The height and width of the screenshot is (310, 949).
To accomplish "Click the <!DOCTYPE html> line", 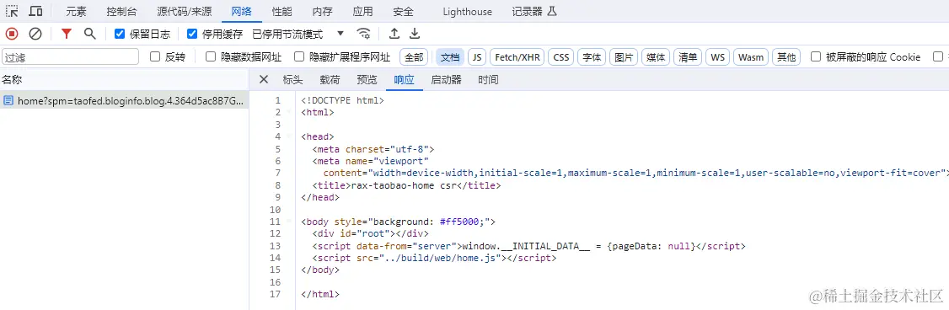I will 342,100.
